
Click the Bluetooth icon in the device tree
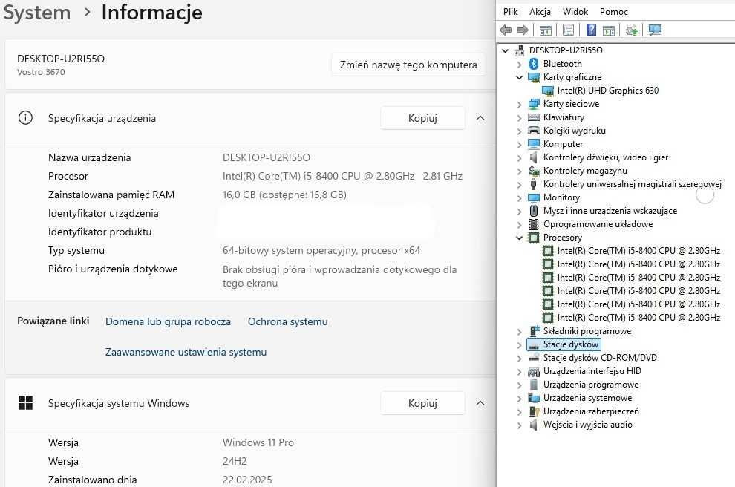click(x=534, y=64)
